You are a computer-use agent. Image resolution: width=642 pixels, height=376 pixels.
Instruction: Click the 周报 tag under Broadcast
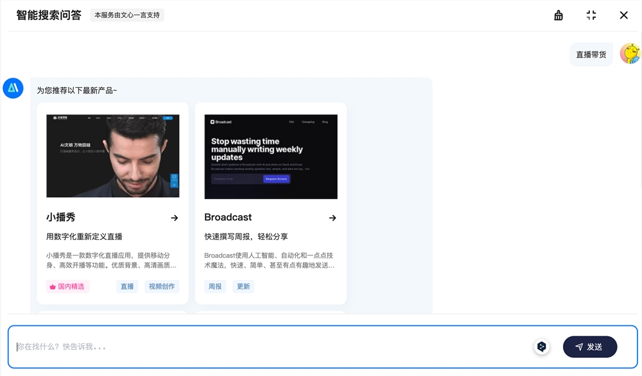click(x=214, y=286)
